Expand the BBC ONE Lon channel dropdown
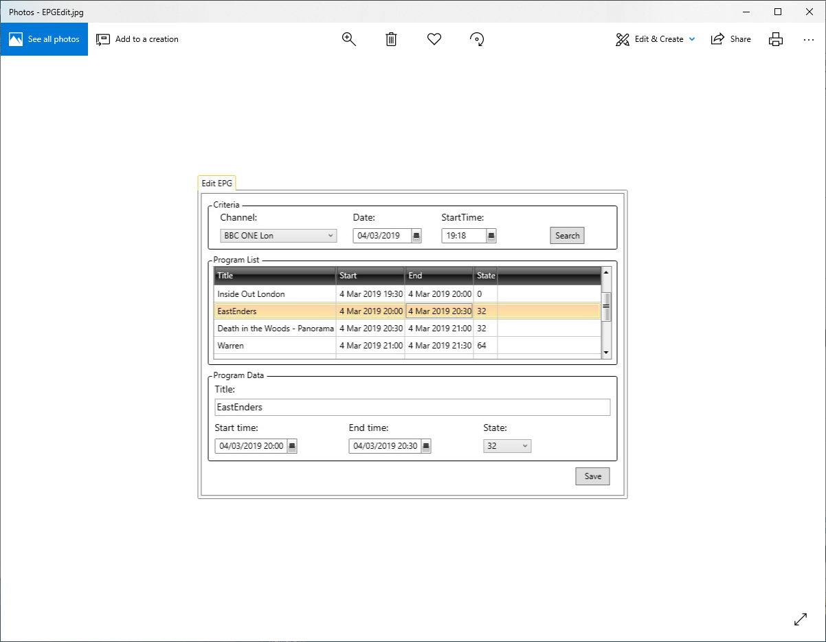Image resolution: width=826 pixels, height=642 pixels. (x=278, y=236)
